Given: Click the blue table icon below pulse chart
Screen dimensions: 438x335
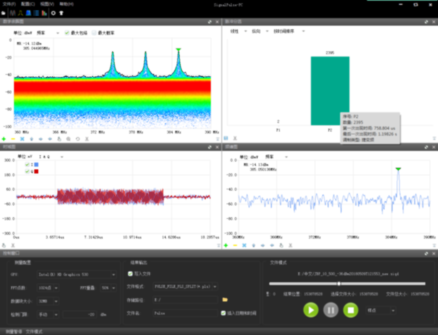Looking at the screenshot, I should 226,138.
